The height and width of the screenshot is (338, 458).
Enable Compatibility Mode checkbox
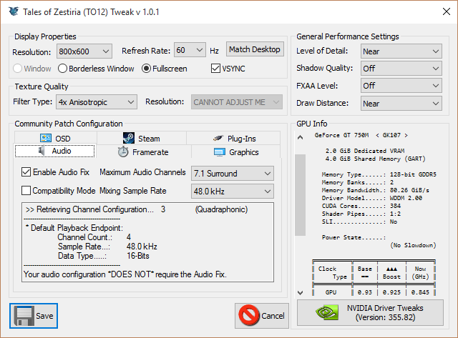click(26, 191)
